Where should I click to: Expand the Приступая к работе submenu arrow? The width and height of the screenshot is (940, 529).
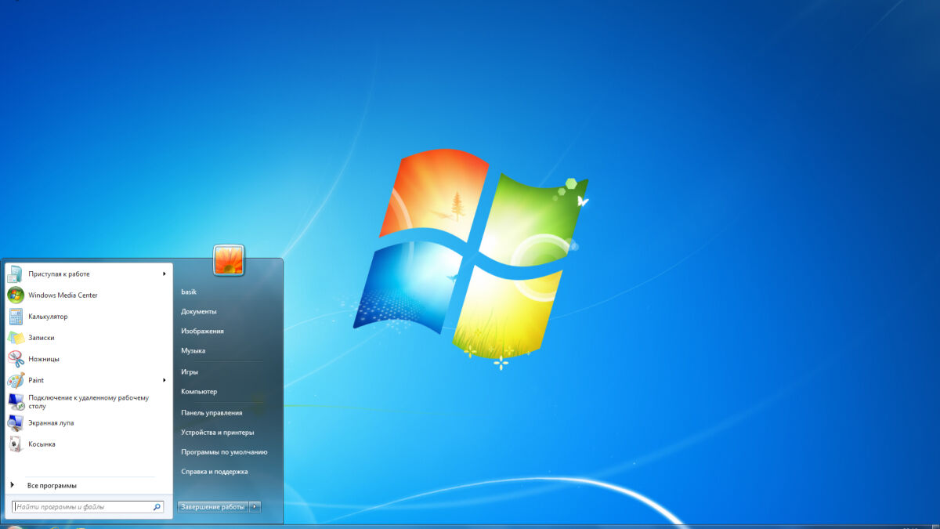coord(164,274)
